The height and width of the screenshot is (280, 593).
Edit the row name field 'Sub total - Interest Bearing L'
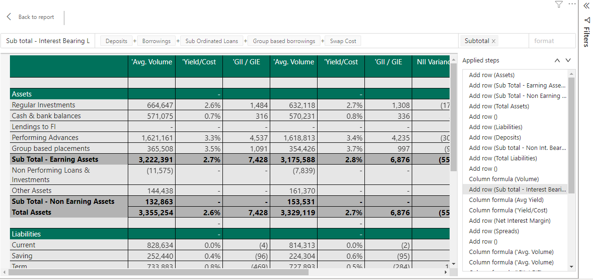[48, 41]
